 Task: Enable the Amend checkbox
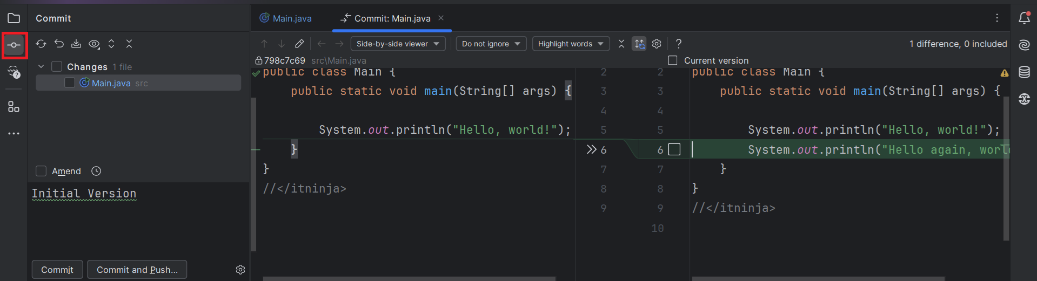click(41, 171)
